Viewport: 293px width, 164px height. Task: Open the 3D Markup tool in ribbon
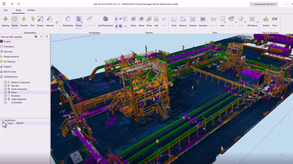click(252, 21)
